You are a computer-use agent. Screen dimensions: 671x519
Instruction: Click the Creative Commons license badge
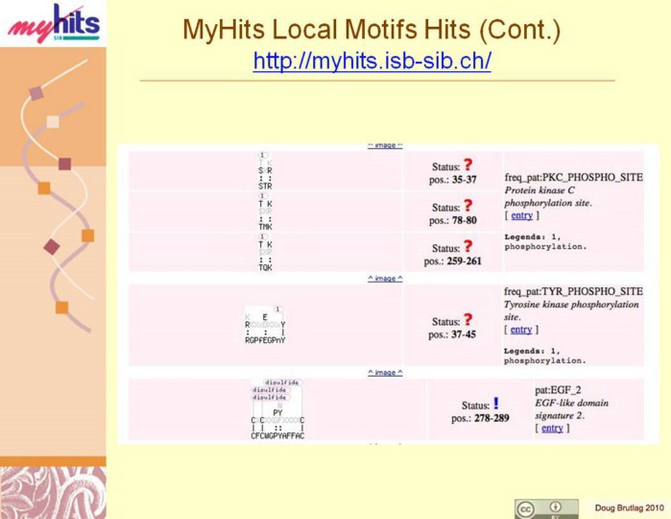546,507
